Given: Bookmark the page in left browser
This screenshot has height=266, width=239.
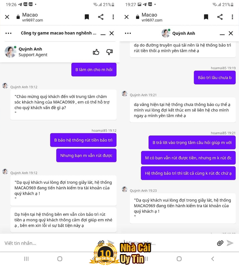Looking at the screenshot, I should coord(87,17).
